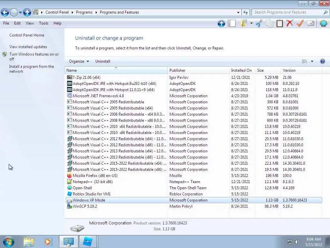Click the Uninstall button
Screen dimensions: 330x248
pos(103,61)
